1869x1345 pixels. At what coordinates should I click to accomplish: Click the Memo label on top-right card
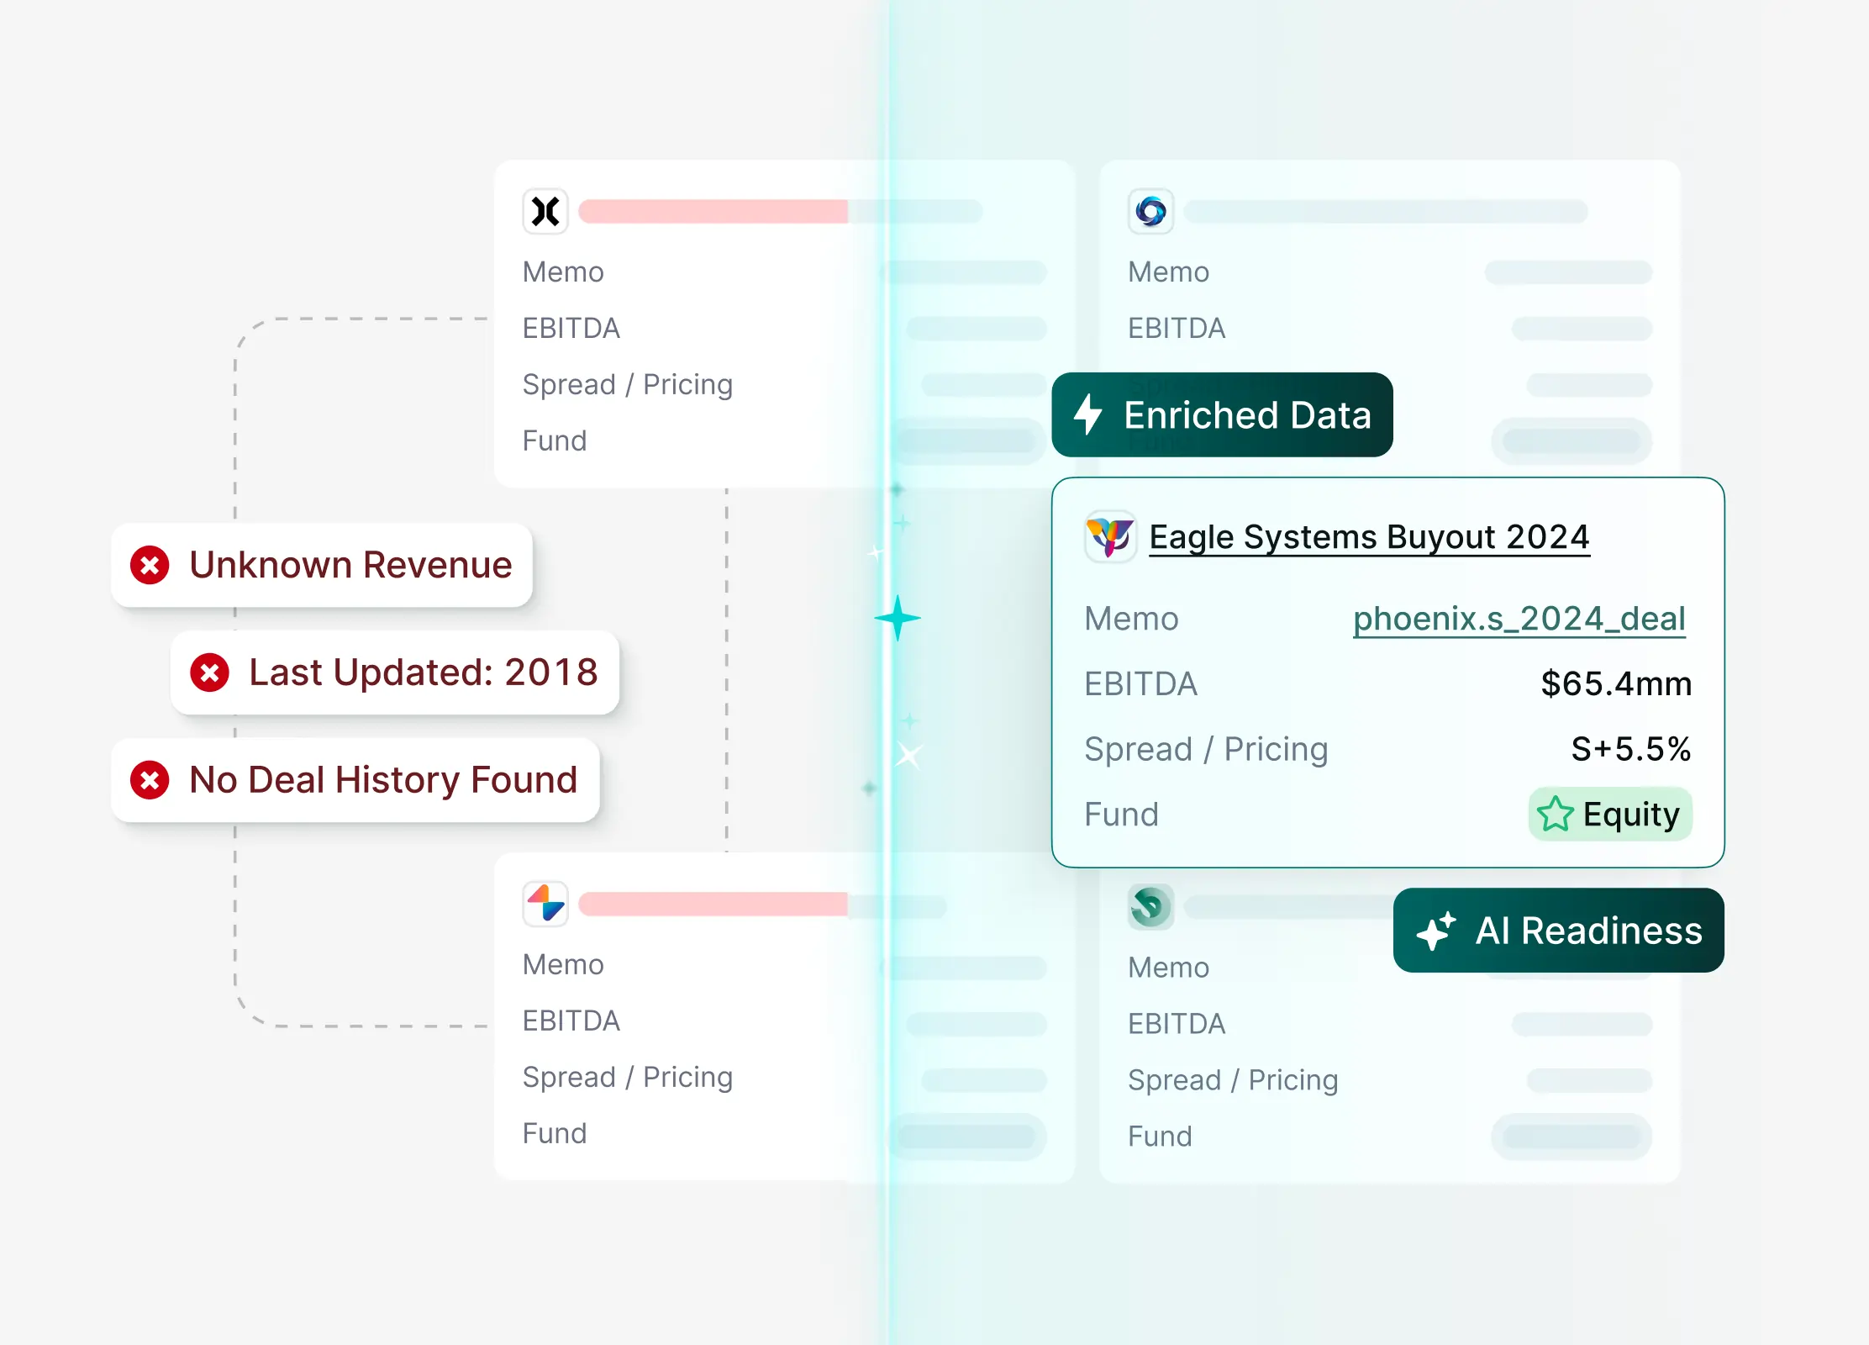[x=1168, y=272]
